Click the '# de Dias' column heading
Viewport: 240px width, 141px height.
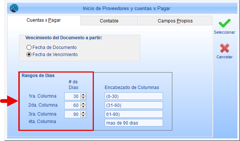(74, 85)
